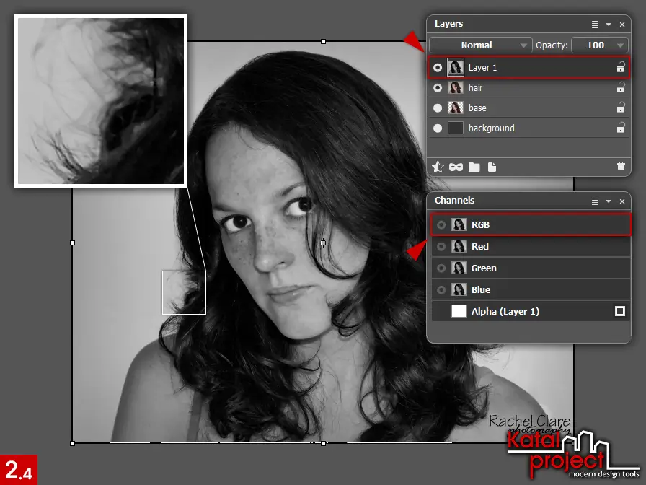Open the Normal blend mode dropdown

tap(480, 45)
